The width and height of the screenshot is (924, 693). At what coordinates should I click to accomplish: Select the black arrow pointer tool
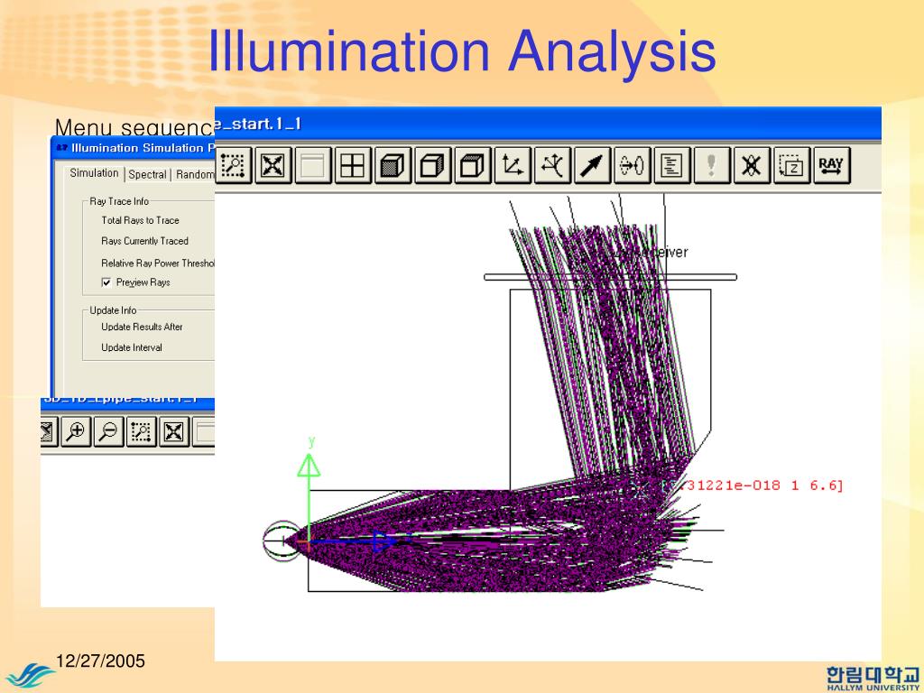pos(592,166)
